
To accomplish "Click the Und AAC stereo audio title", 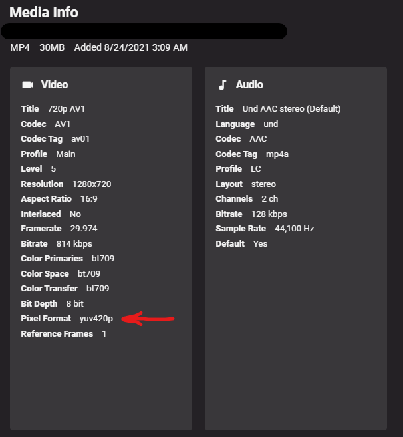I will point(291,109).
